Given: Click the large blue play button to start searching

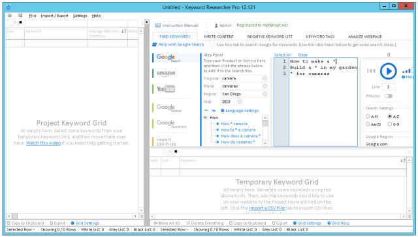Looking at the screenshot, I should pyautogui.click(x=389, y=71).
